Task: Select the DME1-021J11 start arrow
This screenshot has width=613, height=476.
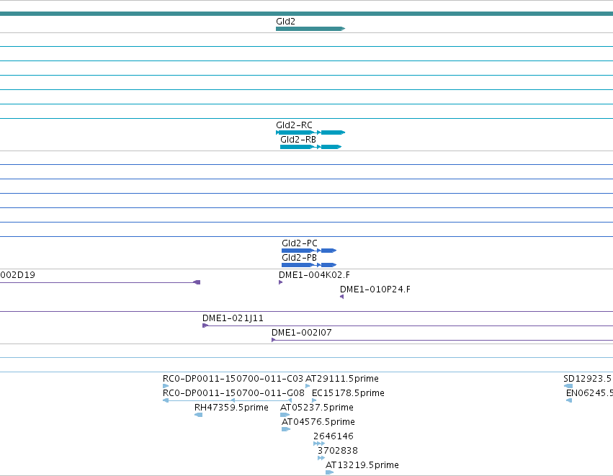Action: click(x=205, y=325)
